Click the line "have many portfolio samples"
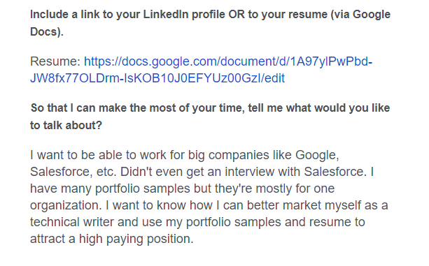Screen dimensions: 429x266 [110, 189]
